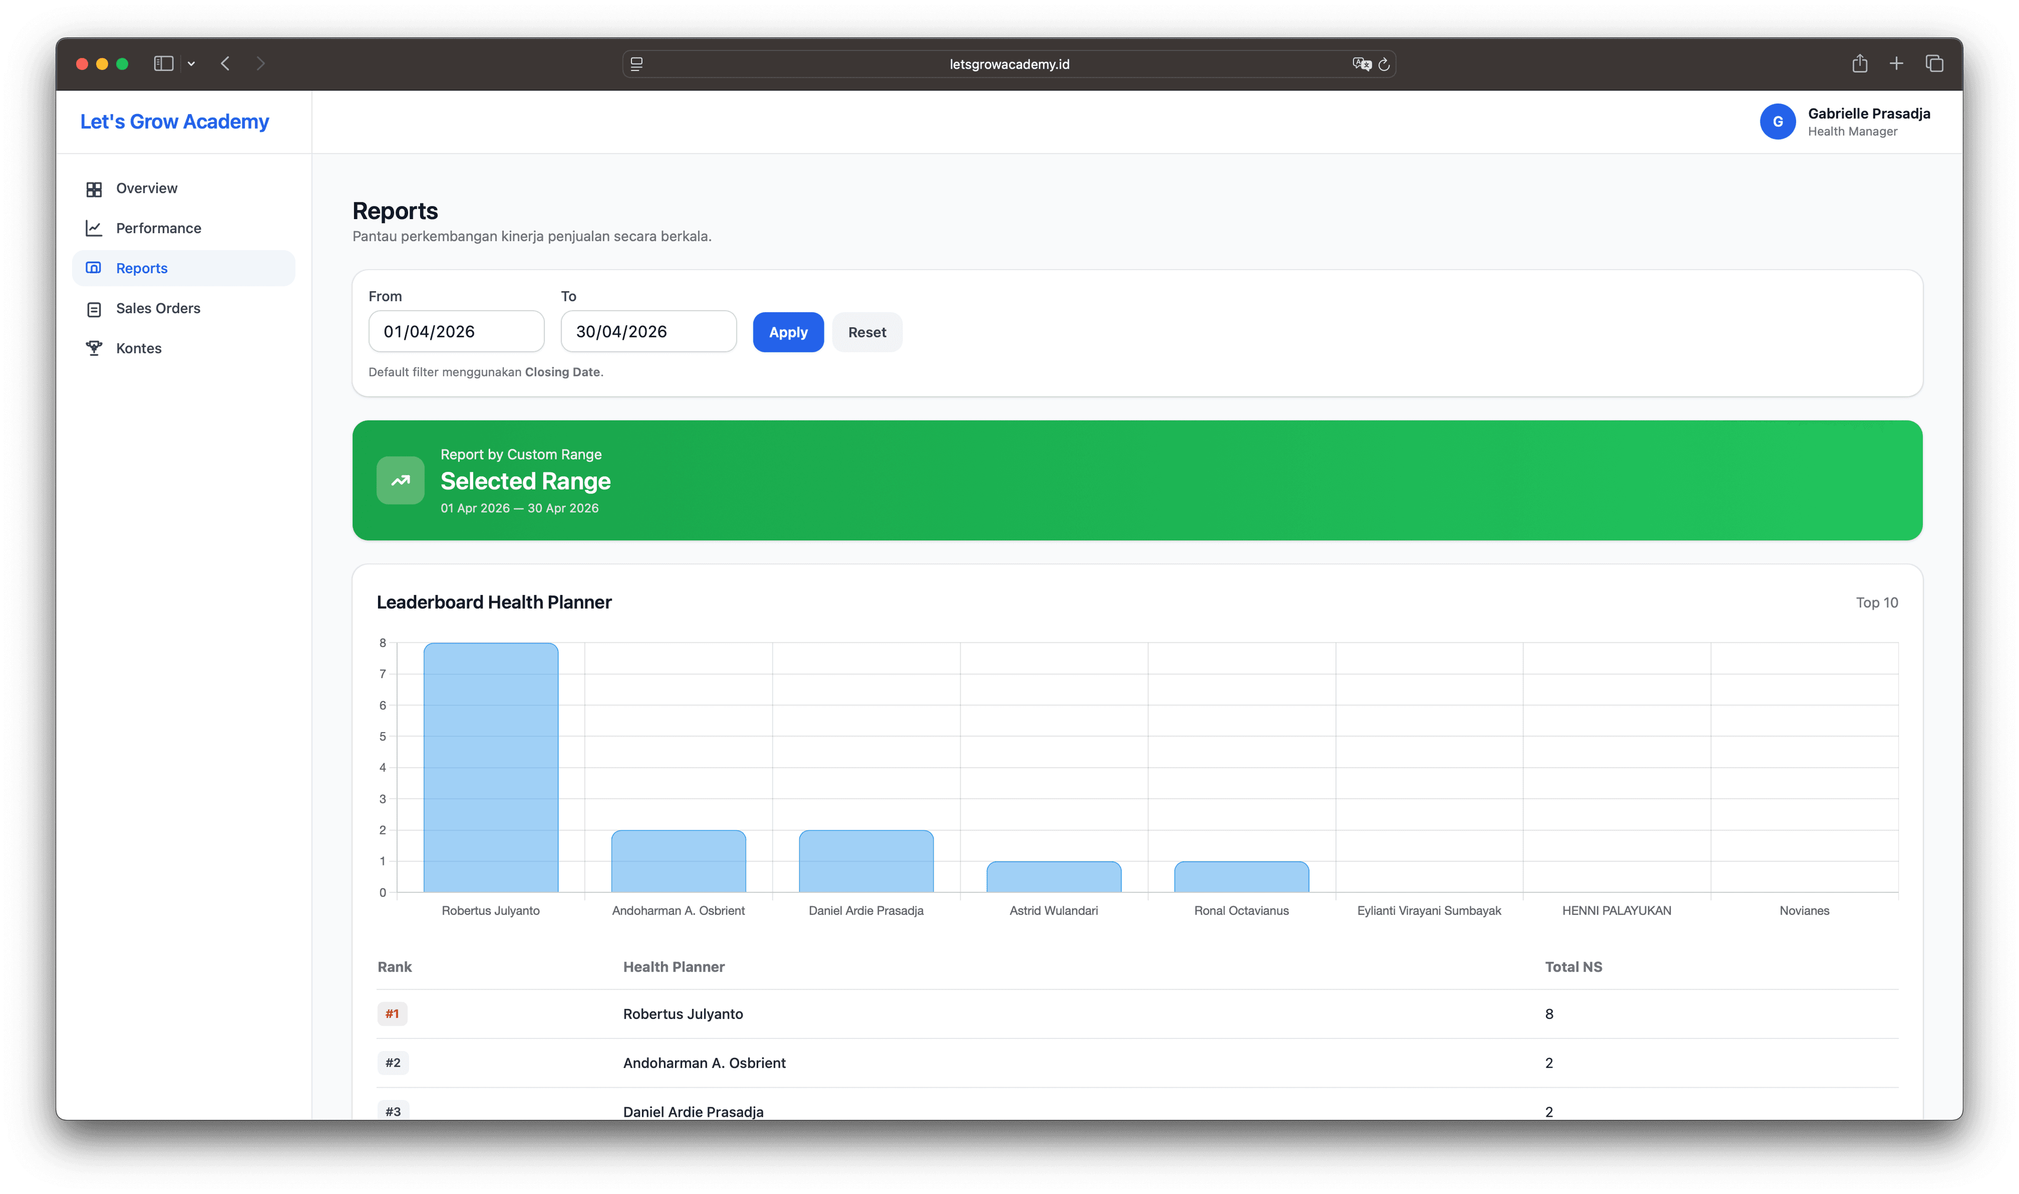Viewport: 2019px width, 1194px height.
Task: Select the Reports menu item
Action: [183, 268]
